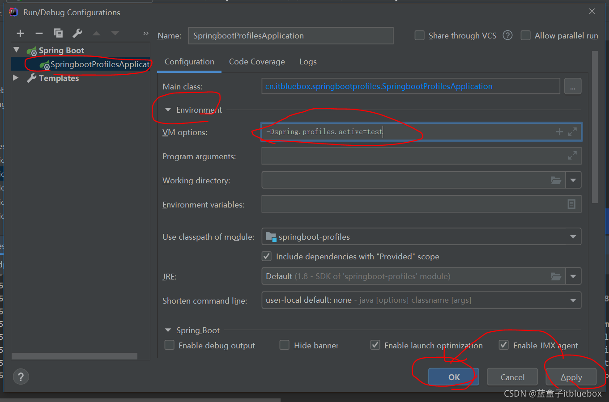Browse Main class with ellipsis button
The height and width of the screenshot is (402, 609).
[x=573, y=86]
